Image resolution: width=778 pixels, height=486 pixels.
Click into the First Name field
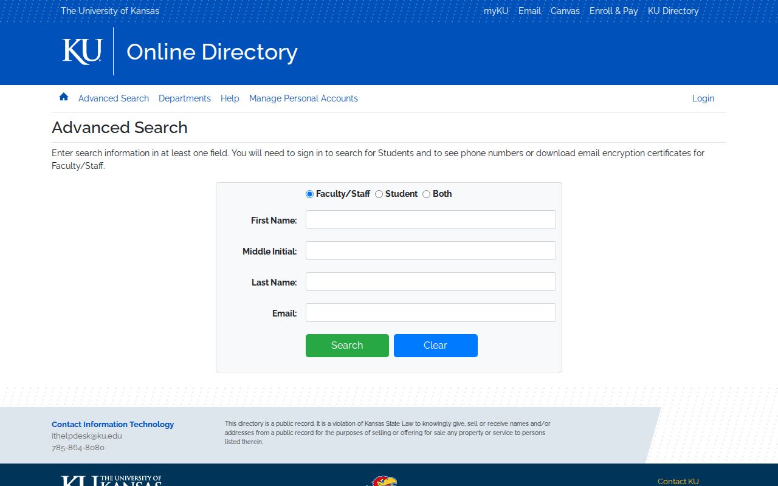point(431,220)
